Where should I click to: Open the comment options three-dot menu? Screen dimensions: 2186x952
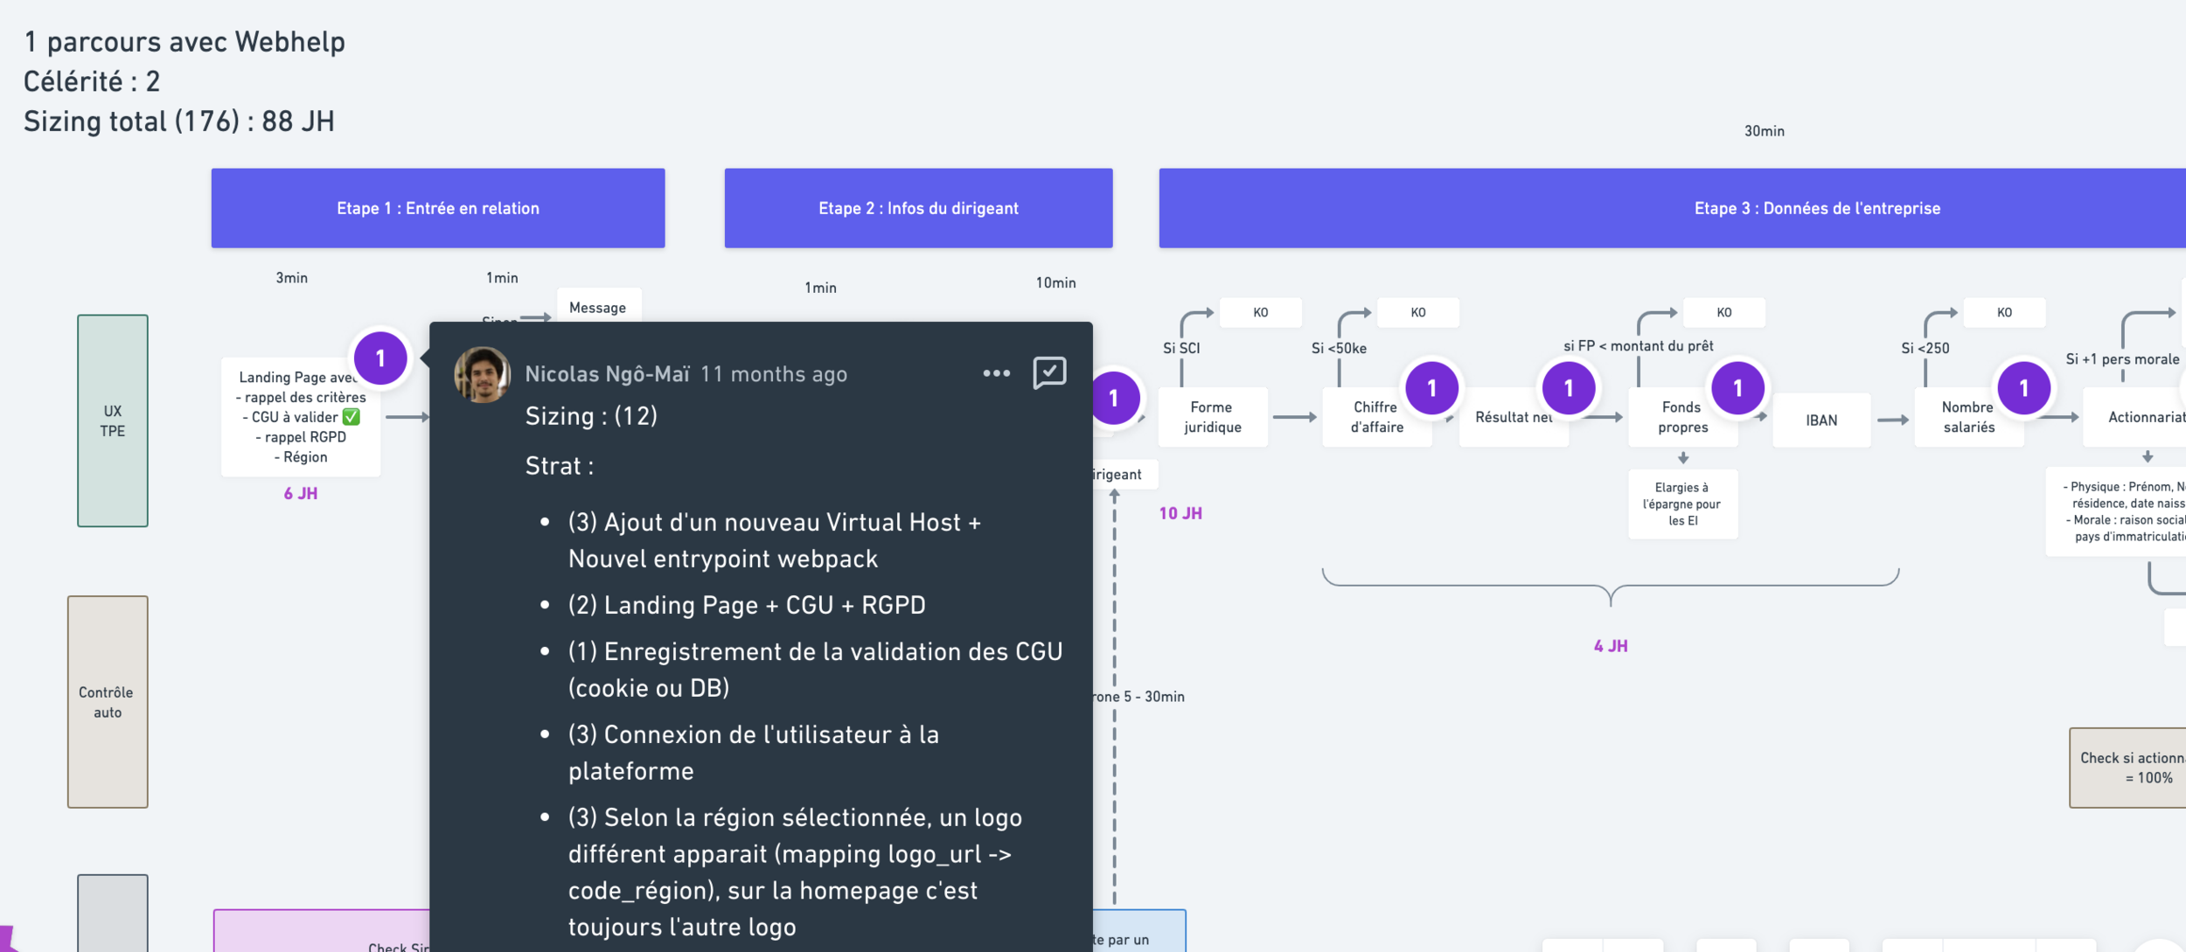pos(996,373)
